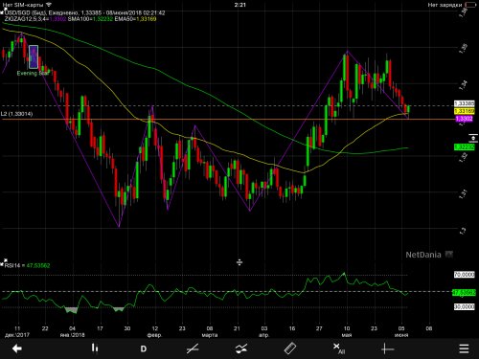Tap the NetDania logo watermark
The width and height of the screenshot is (479, 359).
coord(429,255)
